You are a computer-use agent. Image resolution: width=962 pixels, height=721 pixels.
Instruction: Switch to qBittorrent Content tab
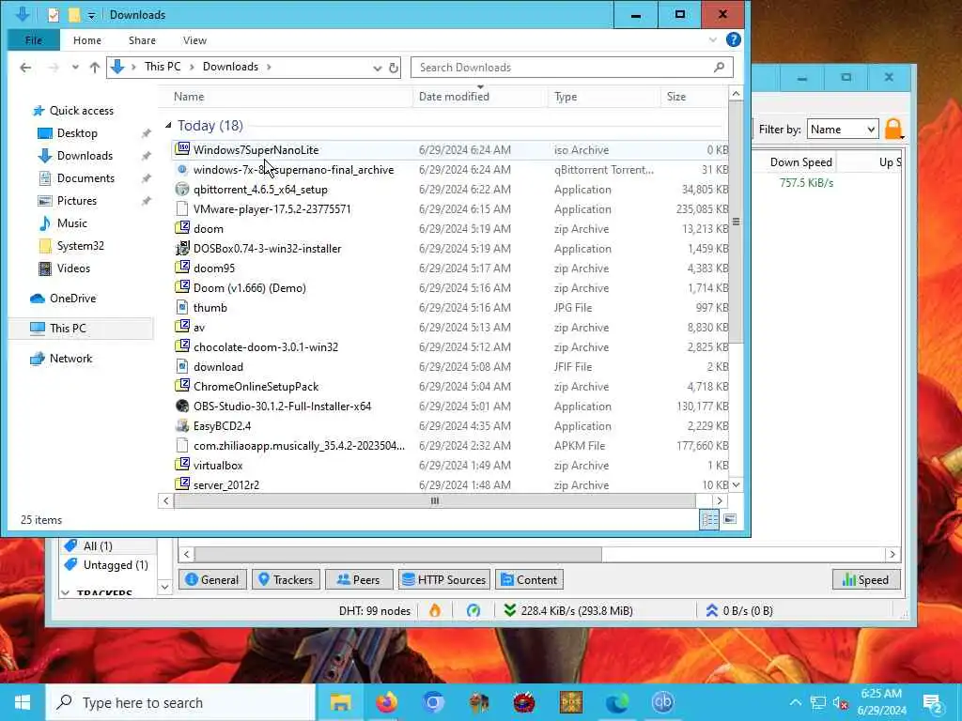[529, 579]
